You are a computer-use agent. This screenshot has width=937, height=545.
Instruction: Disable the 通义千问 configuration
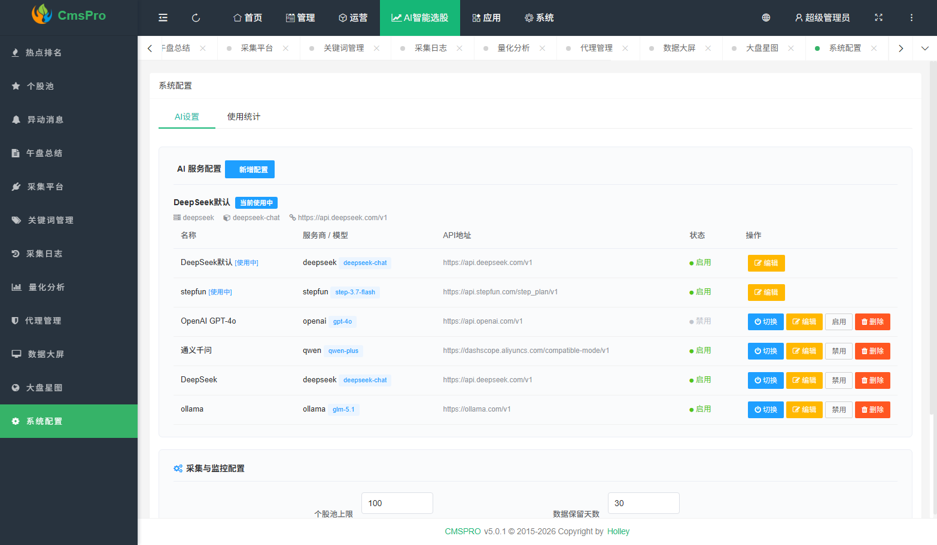pos(839,351)
